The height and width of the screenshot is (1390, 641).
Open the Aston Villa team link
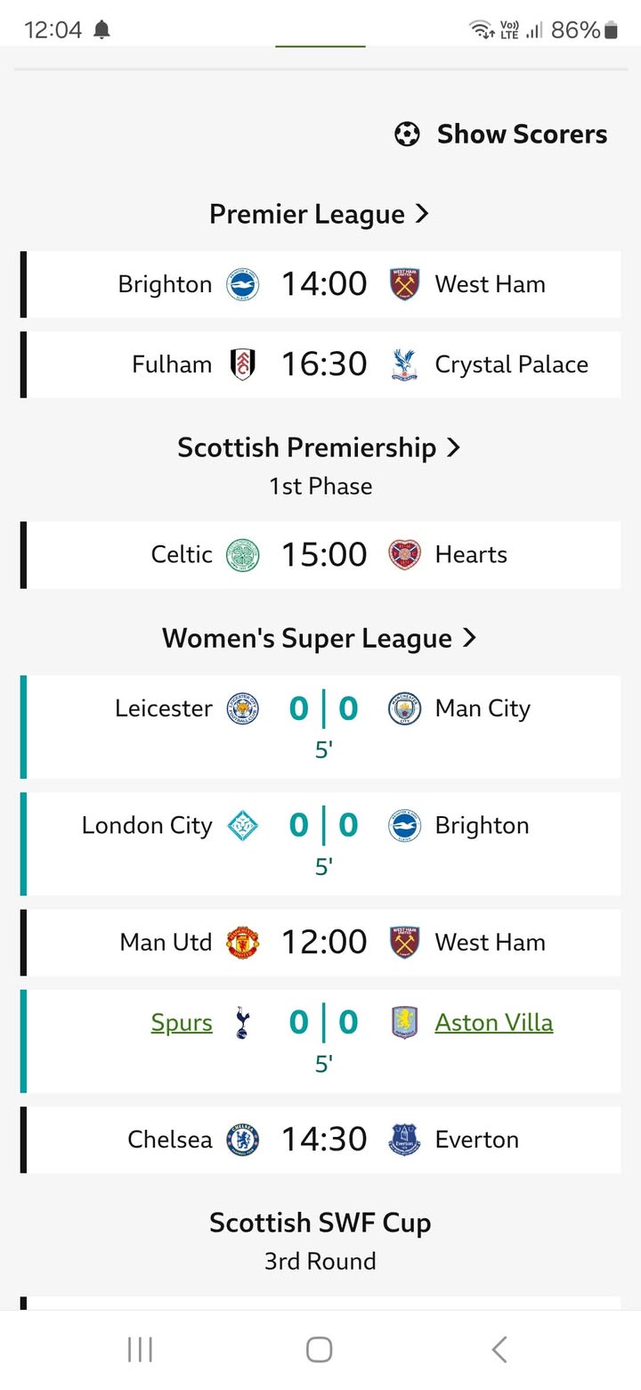pos(494,1023)
